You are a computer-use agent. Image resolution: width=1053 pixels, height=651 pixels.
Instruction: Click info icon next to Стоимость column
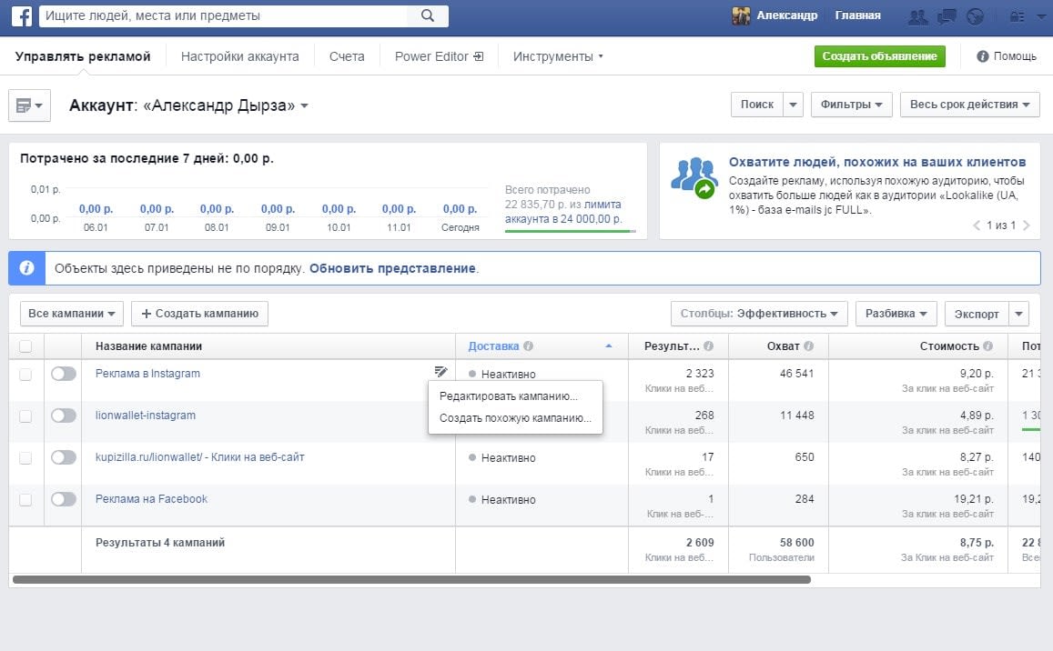[x=987, y=346]
